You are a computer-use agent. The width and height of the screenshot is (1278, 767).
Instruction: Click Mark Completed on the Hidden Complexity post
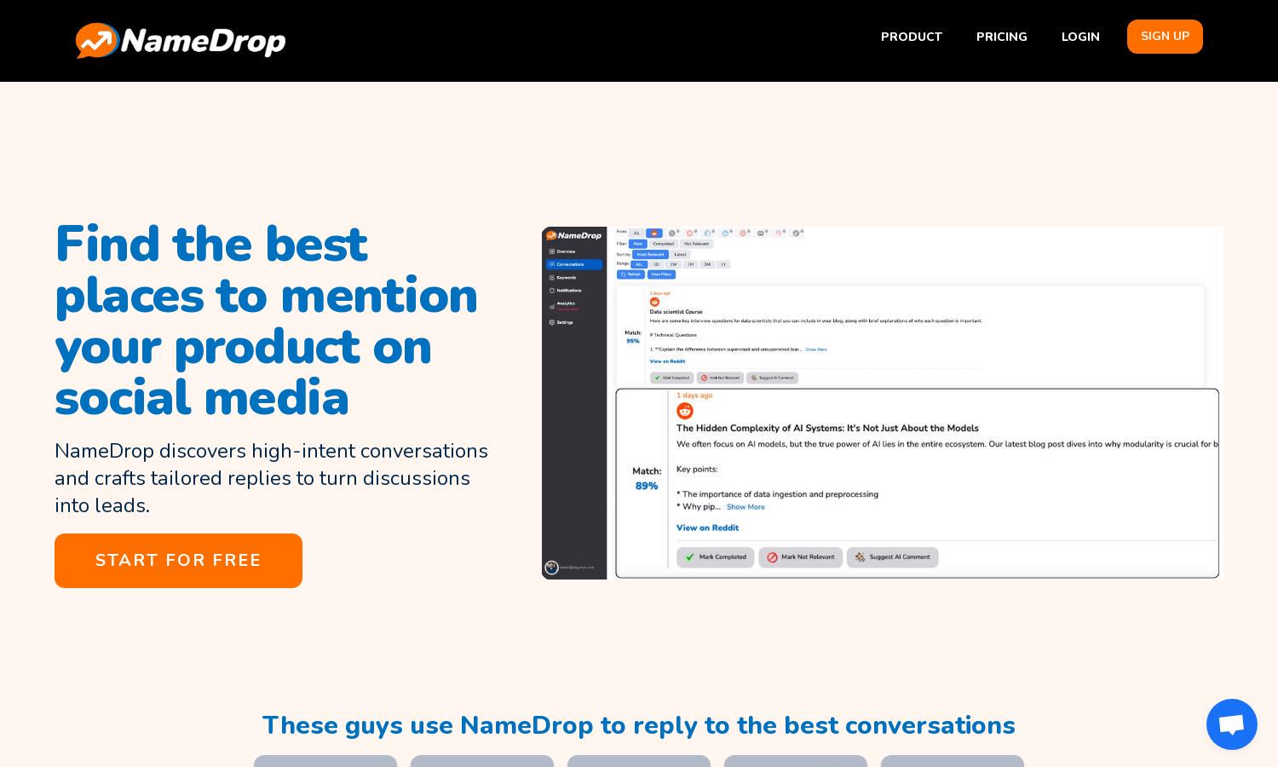point(715,557)
